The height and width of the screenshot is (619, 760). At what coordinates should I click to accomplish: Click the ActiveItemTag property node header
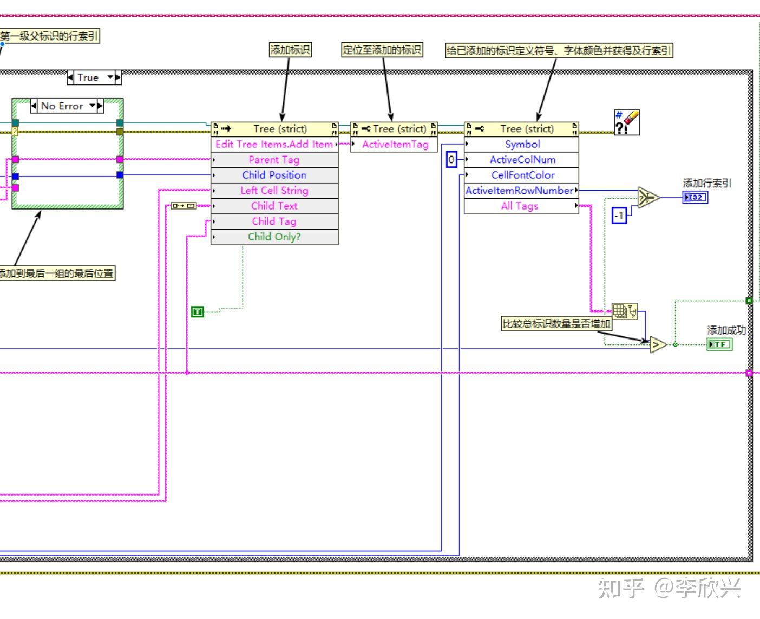click(394, 129)
